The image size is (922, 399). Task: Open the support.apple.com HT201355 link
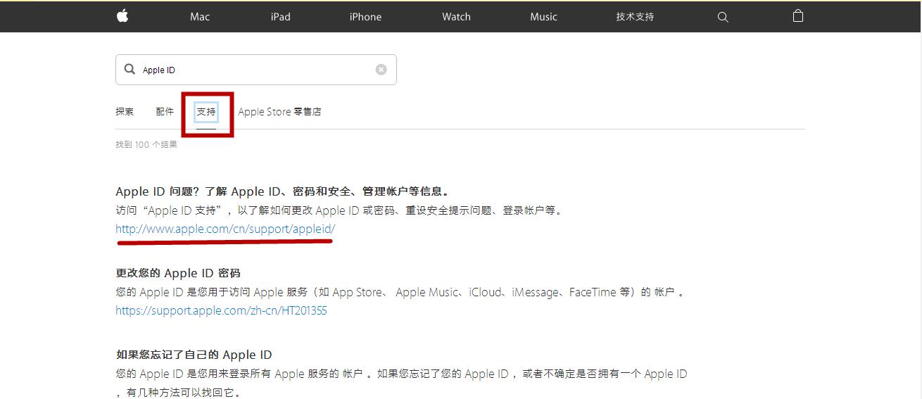point(221,310)
